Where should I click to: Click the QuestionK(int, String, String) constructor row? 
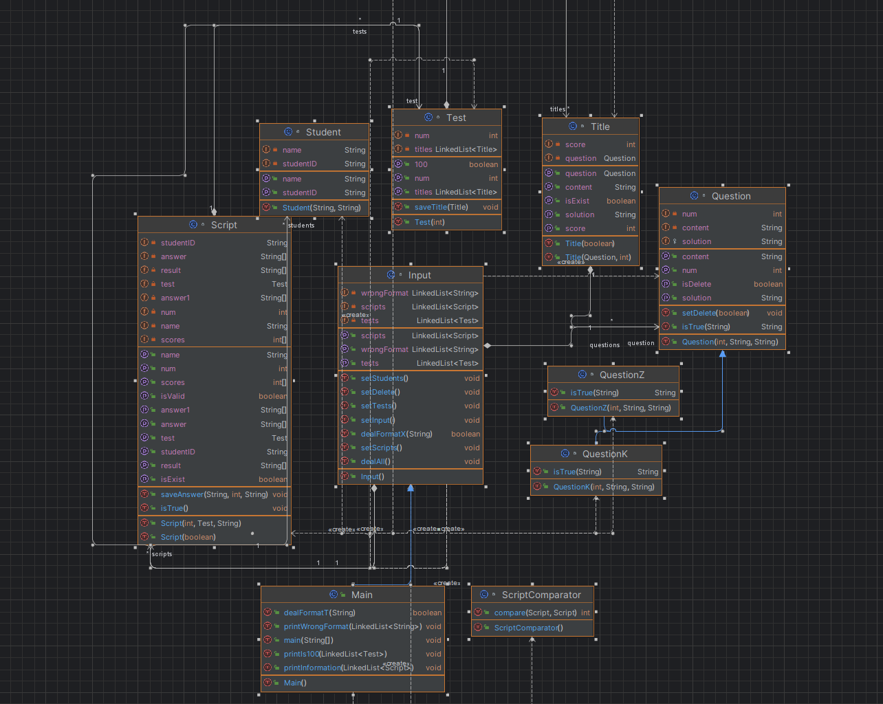point(596,487)
